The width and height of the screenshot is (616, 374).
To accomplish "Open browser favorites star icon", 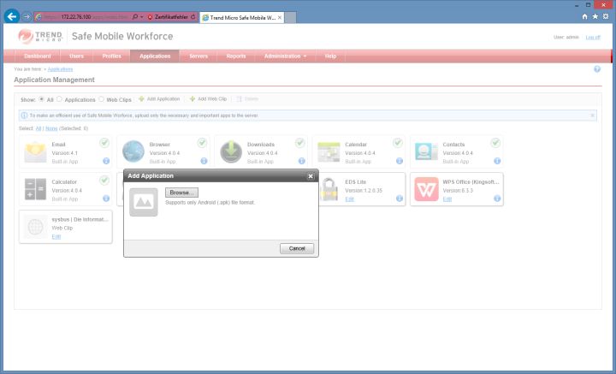I will (595, 16).
